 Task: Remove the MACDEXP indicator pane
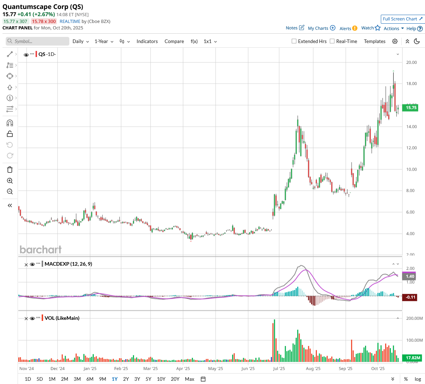pyautogui.click(x=26, y=265)
